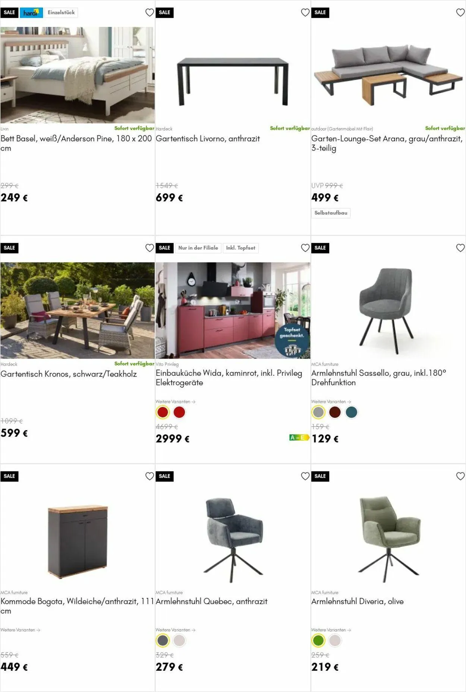Click heart icon on Garten-Lounge-Set Arana
The width and height of the screenshot is (466, 692).
[460, 13]
